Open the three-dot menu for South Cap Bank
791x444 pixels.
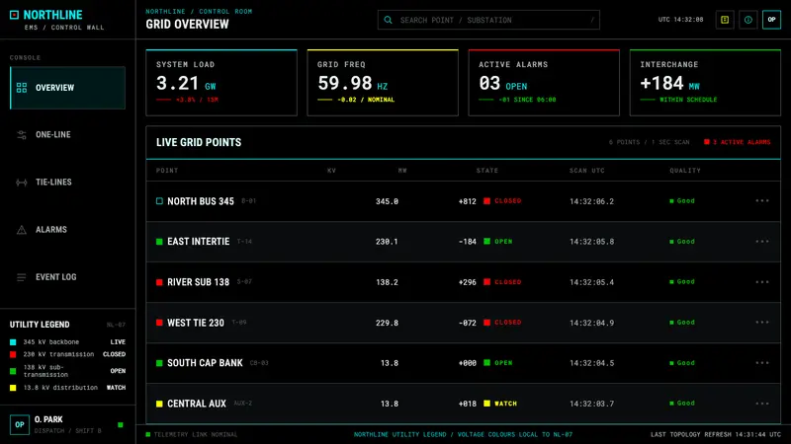(762, 363)
